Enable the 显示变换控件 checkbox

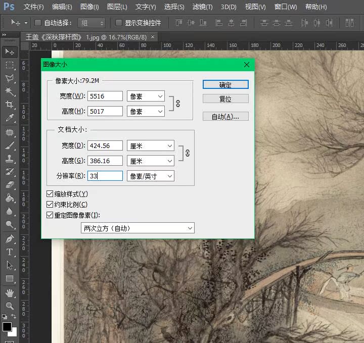pos(119,23)
